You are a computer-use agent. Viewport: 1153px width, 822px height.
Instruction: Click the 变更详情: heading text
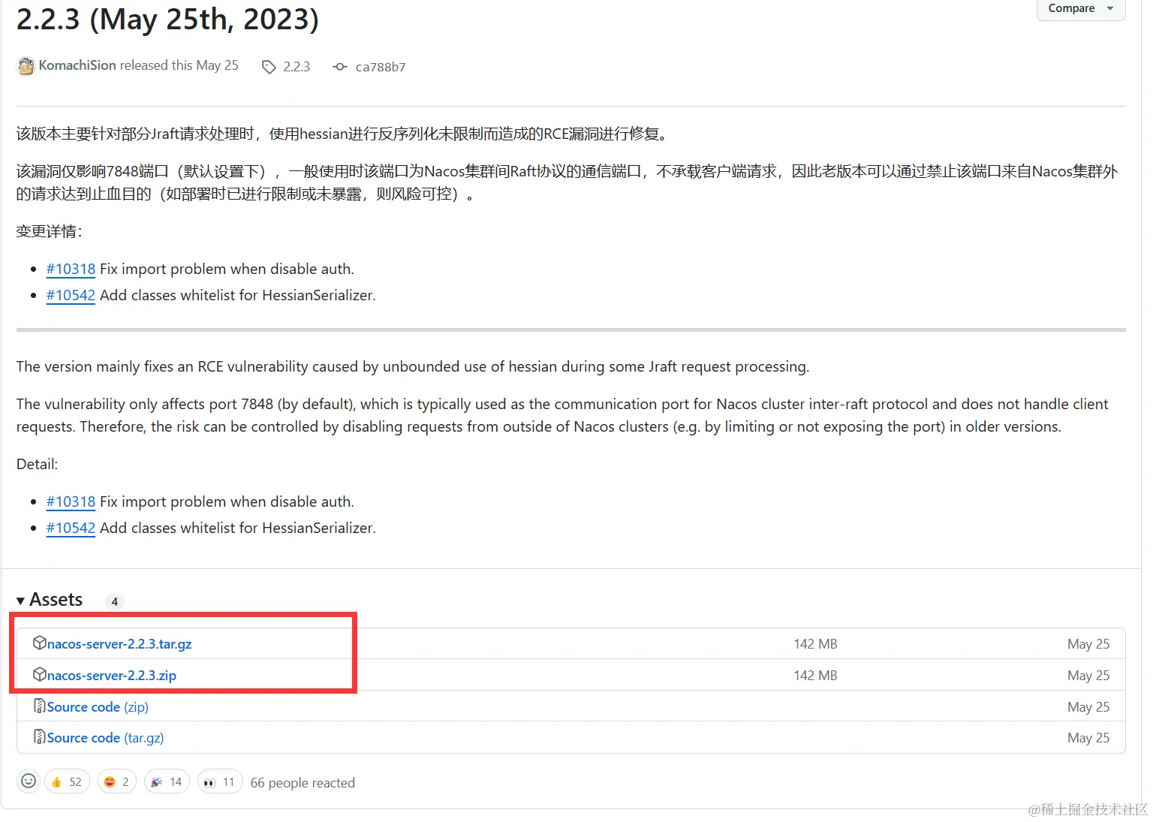click(x=50, y=231)
